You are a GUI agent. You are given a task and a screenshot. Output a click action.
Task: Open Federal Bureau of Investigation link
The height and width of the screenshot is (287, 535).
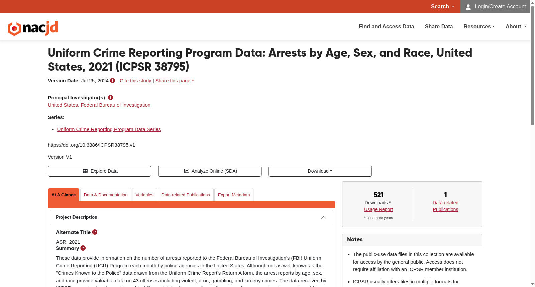coord(99,105)
